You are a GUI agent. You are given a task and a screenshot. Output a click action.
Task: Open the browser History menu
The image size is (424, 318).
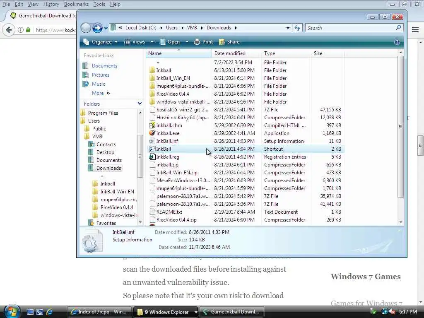click(51, 4)
